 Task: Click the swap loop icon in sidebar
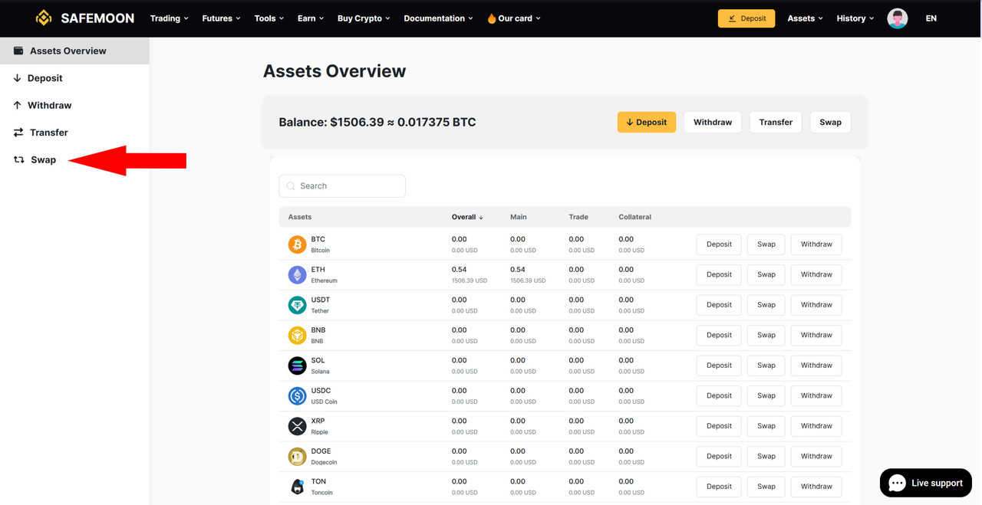point(19,159)
